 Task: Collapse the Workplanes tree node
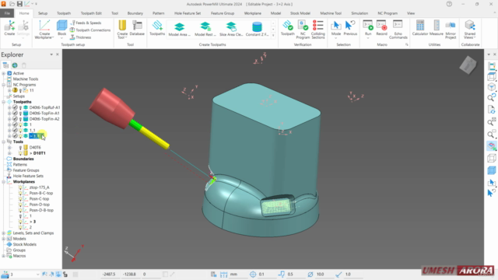3,182
